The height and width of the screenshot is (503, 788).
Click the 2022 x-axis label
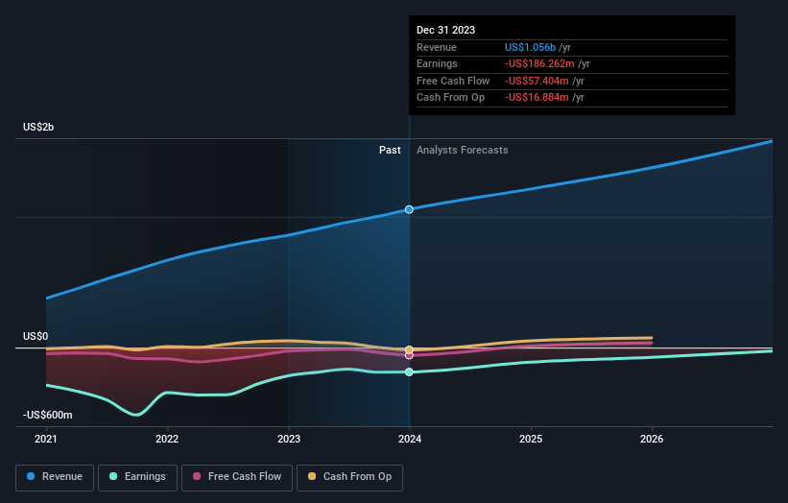coord(167,440)
